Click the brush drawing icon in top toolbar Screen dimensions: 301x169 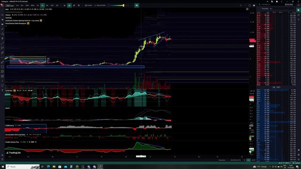[x=74, y=5]
